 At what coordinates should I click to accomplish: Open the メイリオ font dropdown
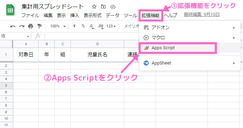[131, 26]
